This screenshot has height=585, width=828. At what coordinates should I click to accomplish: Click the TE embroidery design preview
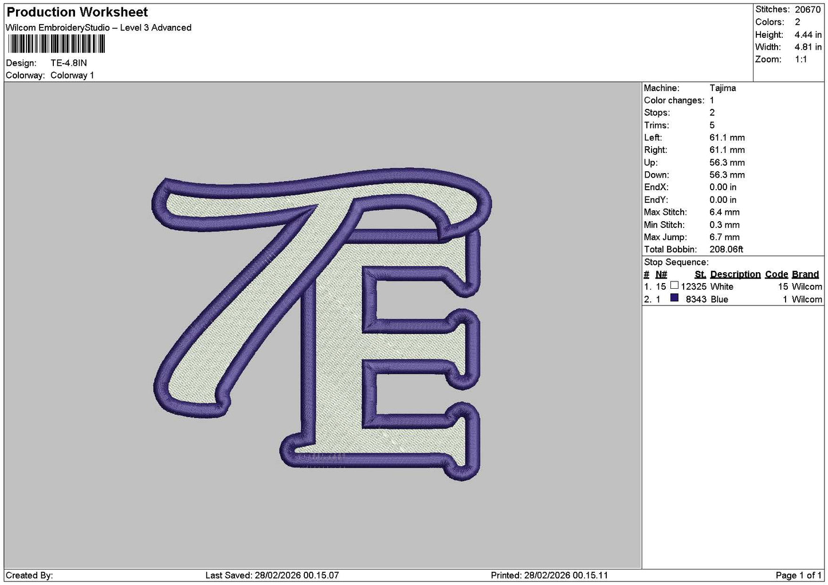(x=322, y=324)
